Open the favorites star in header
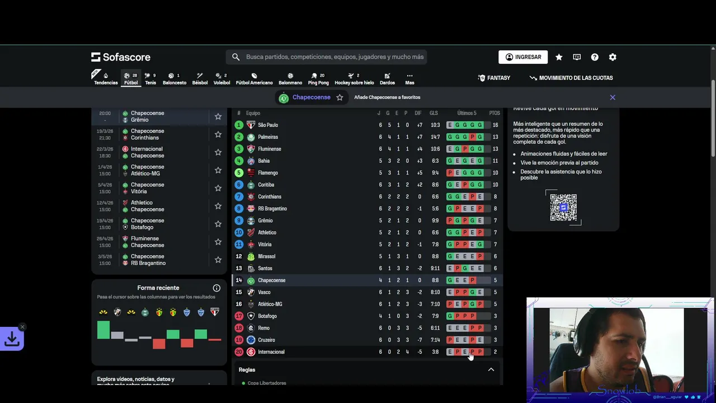 [x=559, y=57]
